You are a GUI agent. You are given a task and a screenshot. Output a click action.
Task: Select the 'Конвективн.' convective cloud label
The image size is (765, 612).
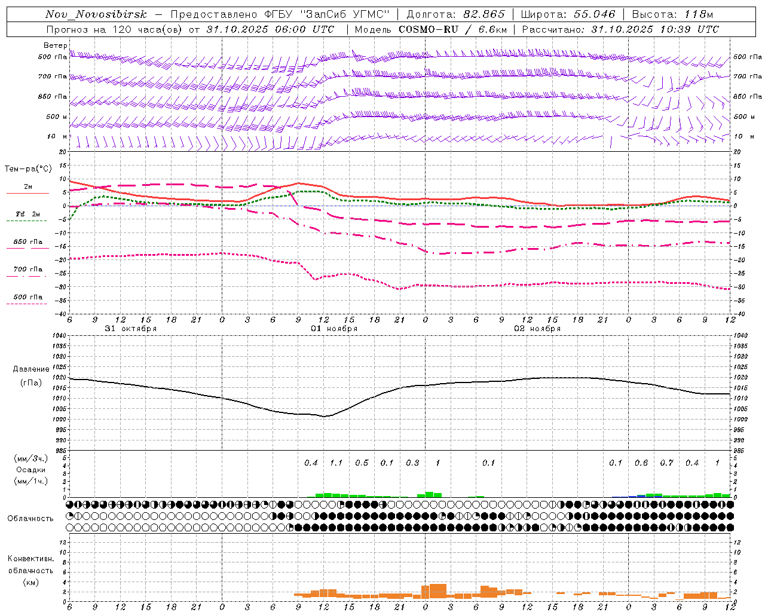click(x=30, y=559)
